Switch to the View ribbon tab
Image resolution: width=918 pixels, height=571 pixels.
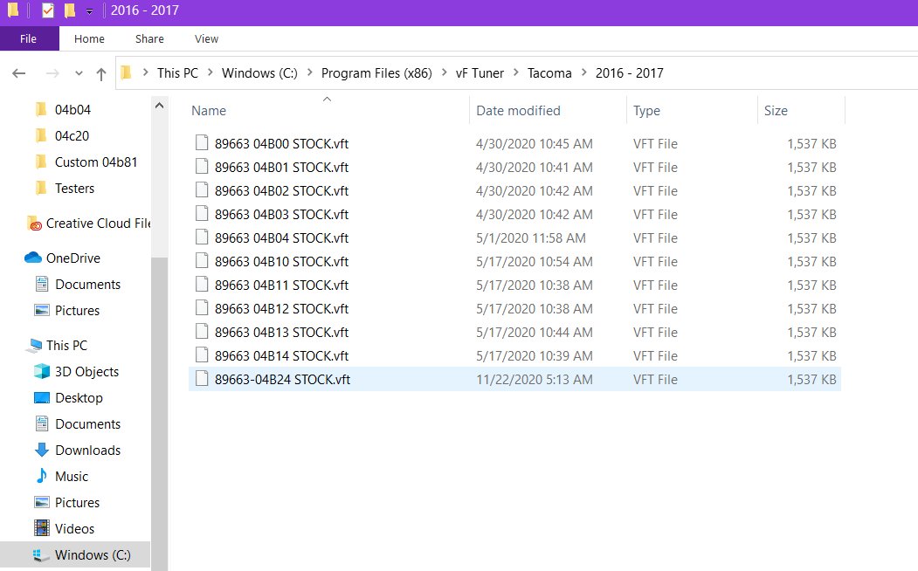206,38
